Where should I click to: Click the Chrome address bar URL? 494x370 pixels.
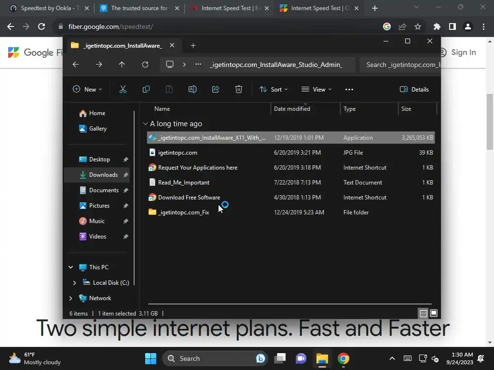tap(110, 27)
